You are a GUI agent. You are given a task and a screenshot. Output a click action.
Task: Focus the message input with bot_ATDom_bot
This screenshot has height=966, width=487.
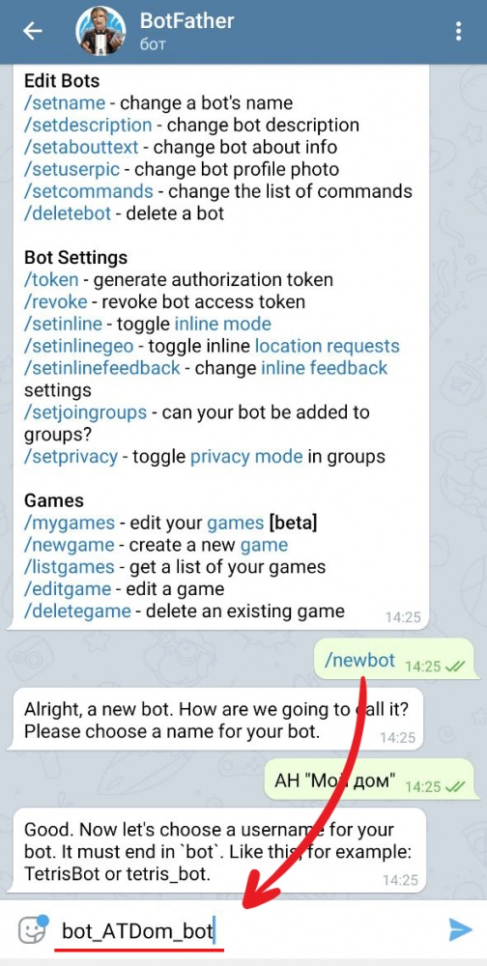pos(246,929)
